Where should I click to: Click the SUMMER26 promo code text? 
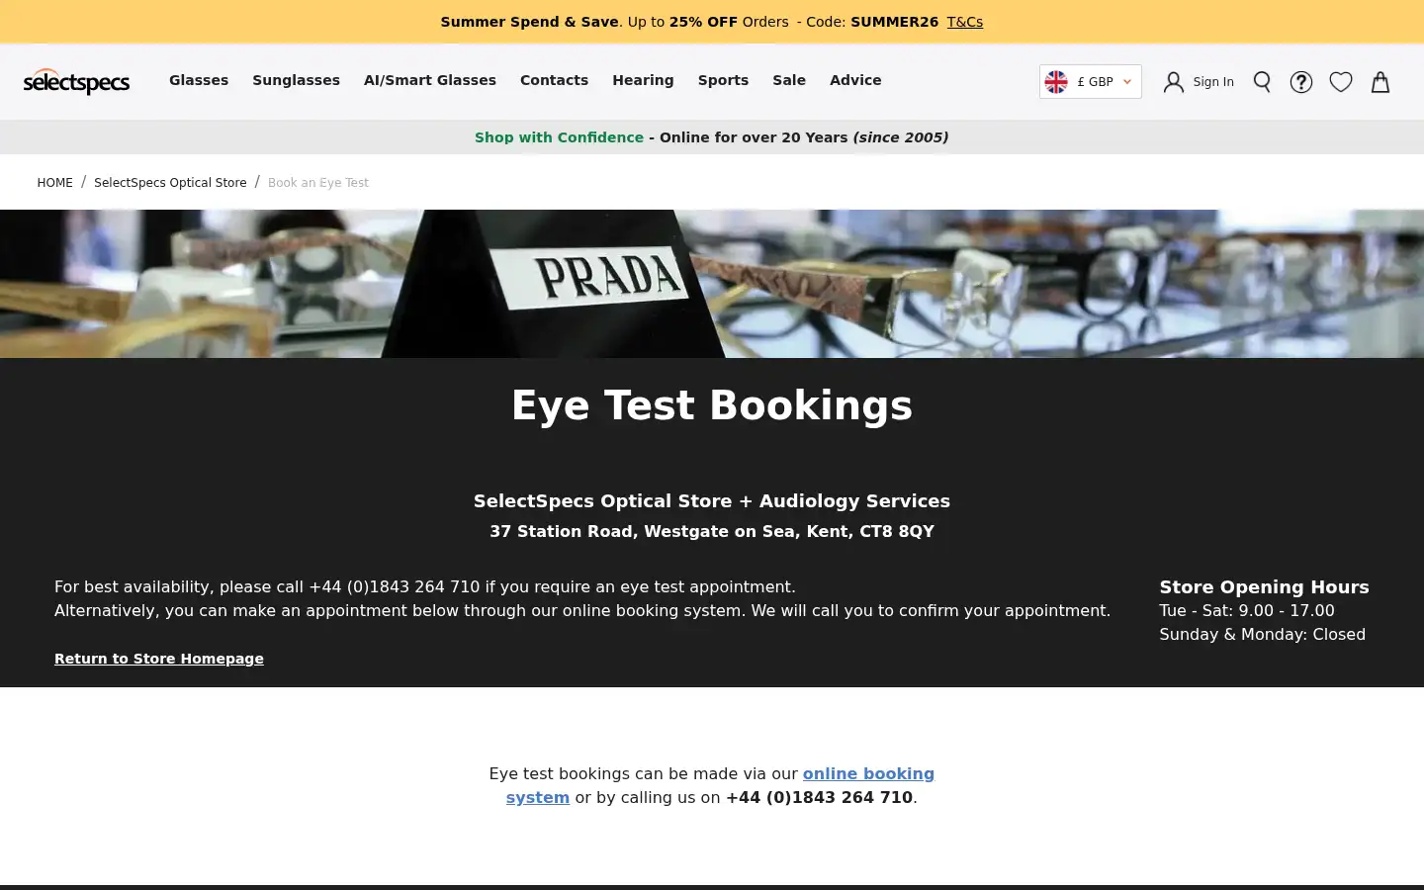coord(894,22)
